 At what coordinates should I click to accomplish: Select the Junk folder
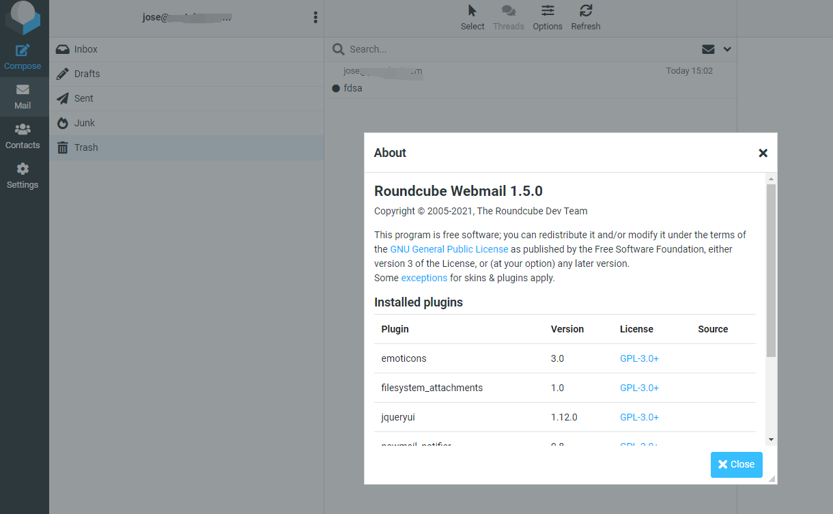85,123
